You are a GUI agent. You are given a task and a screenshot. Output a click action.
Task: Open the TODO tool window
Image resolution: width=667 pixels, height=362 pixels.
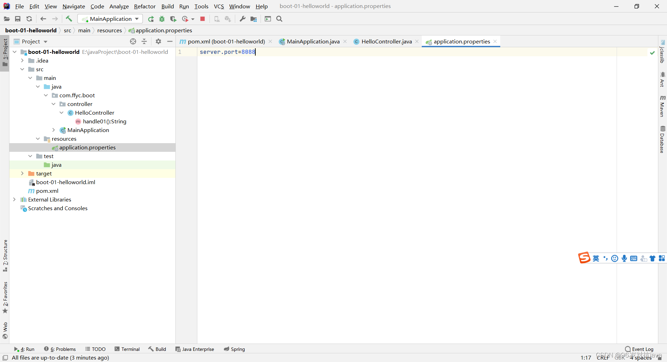[96, 349]
